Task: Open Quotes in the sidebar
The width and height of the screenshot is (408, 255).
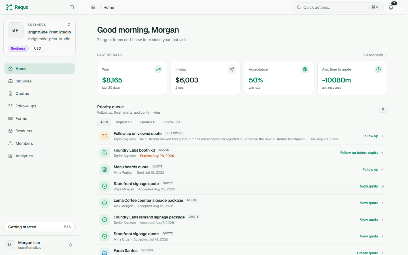Action: (x=39, y=93)
